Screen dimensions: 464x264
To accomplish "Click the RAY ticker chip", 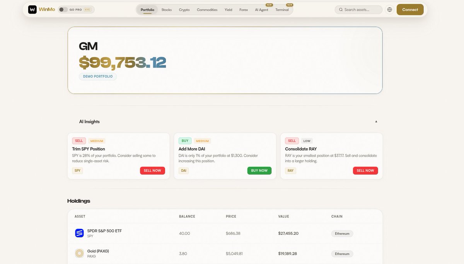I will pos(290,171).
